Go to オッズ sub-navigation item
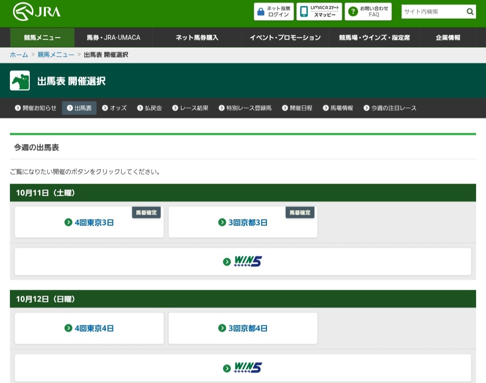Screen dimensions: 486x383 114,108
